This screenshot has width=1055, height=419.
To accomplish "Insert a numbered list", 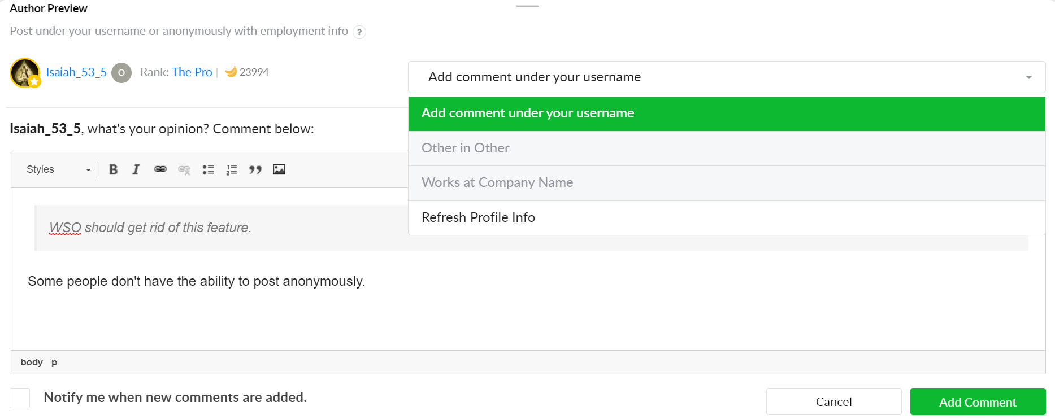I will tap(232, 169).
